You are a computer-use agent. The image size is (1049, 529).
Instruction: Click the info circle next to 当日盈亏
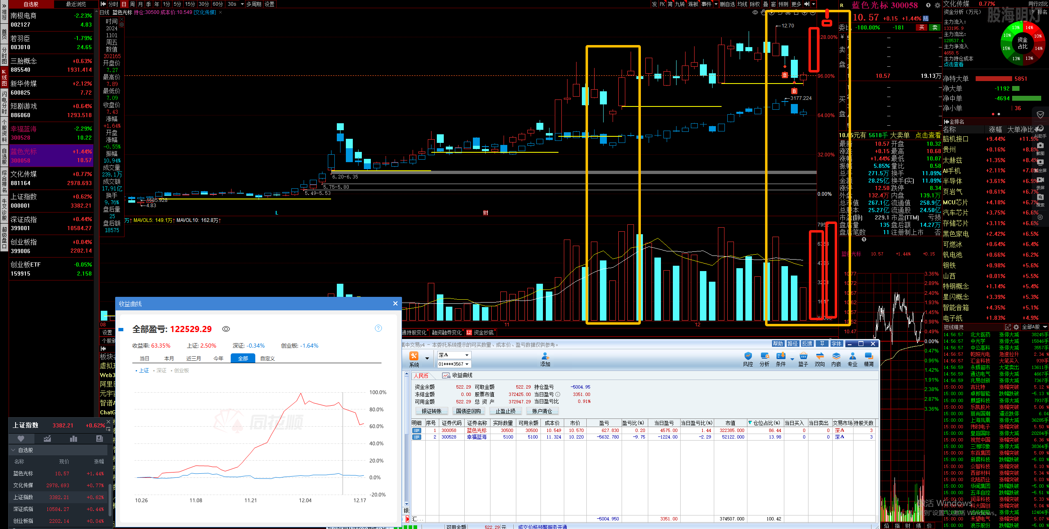[x=558, y=394]
